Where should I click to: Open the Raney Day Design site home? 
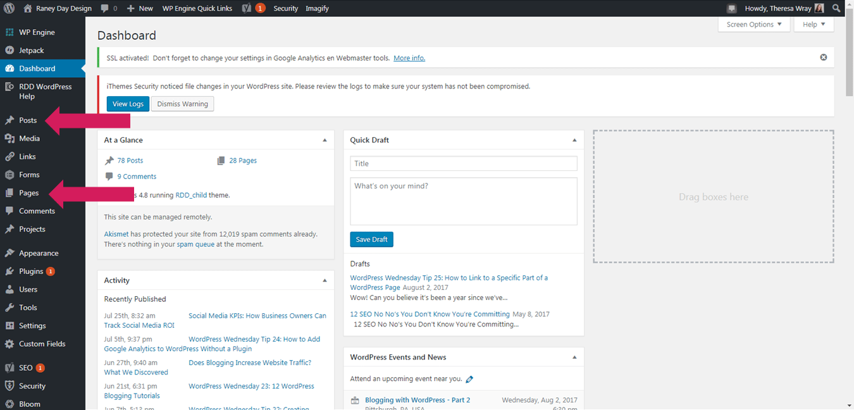click(58, 8)
